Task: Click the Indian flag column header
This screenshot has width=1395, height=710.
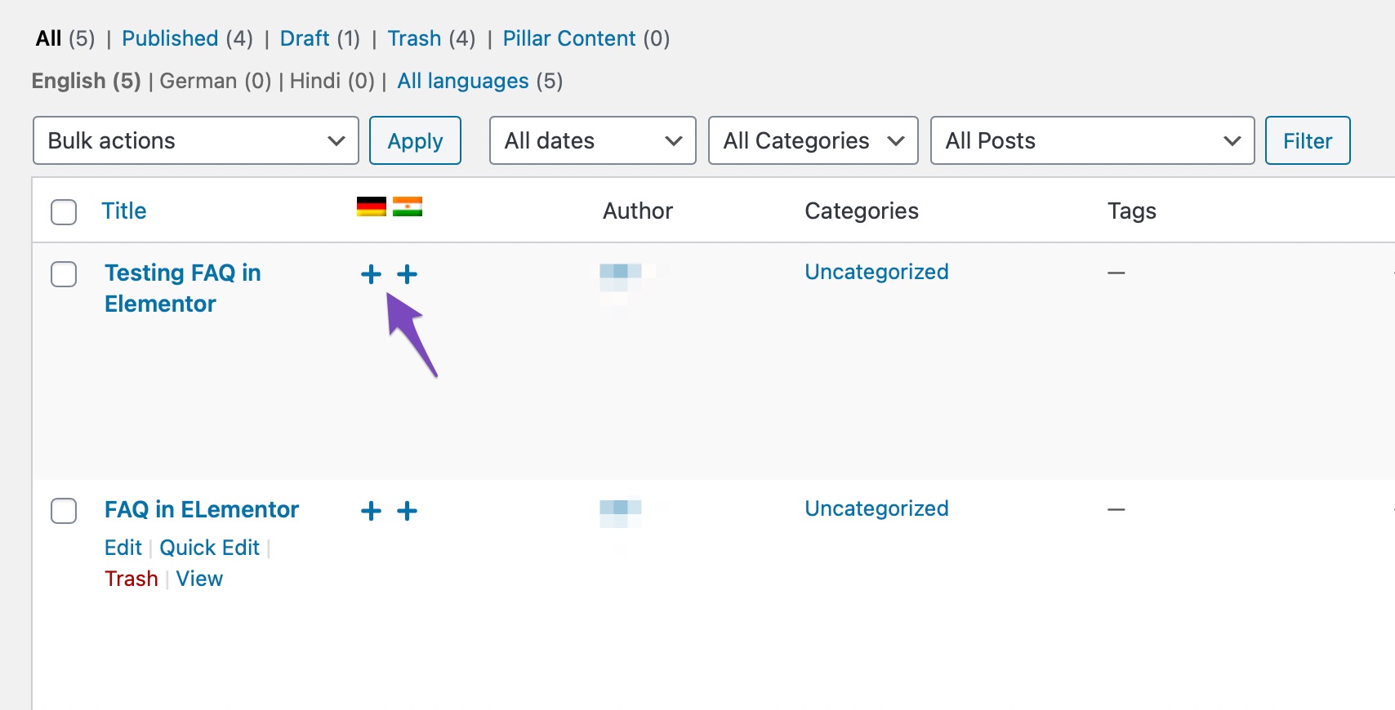Action: (x=408, y=206)
